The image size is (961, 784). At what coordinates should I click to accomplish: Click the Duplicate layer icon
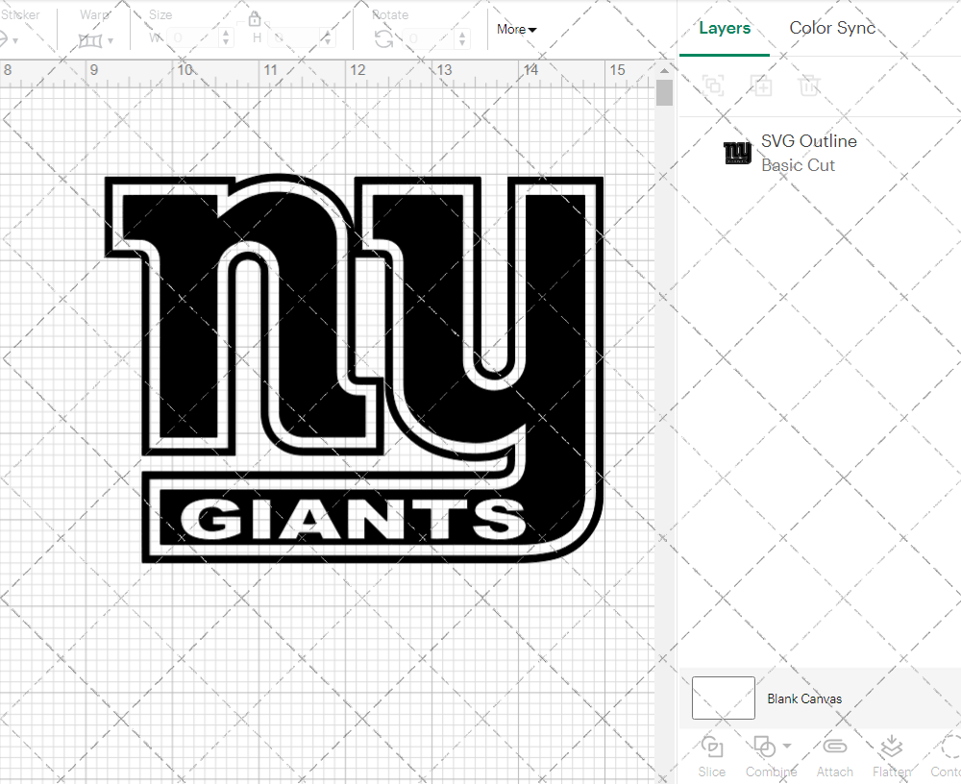761,86
